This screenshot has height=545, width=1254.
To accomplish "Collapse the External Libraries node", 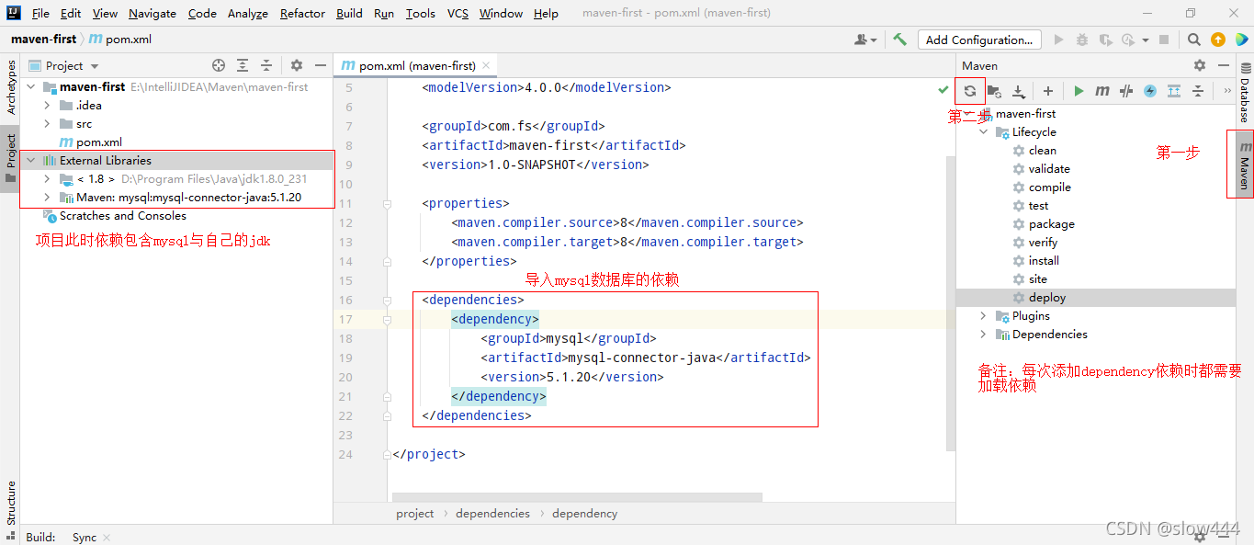I will [31, 160].
